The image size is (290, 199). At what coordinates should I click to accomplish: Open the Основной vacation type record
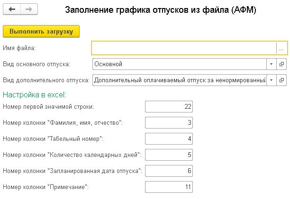281,64
